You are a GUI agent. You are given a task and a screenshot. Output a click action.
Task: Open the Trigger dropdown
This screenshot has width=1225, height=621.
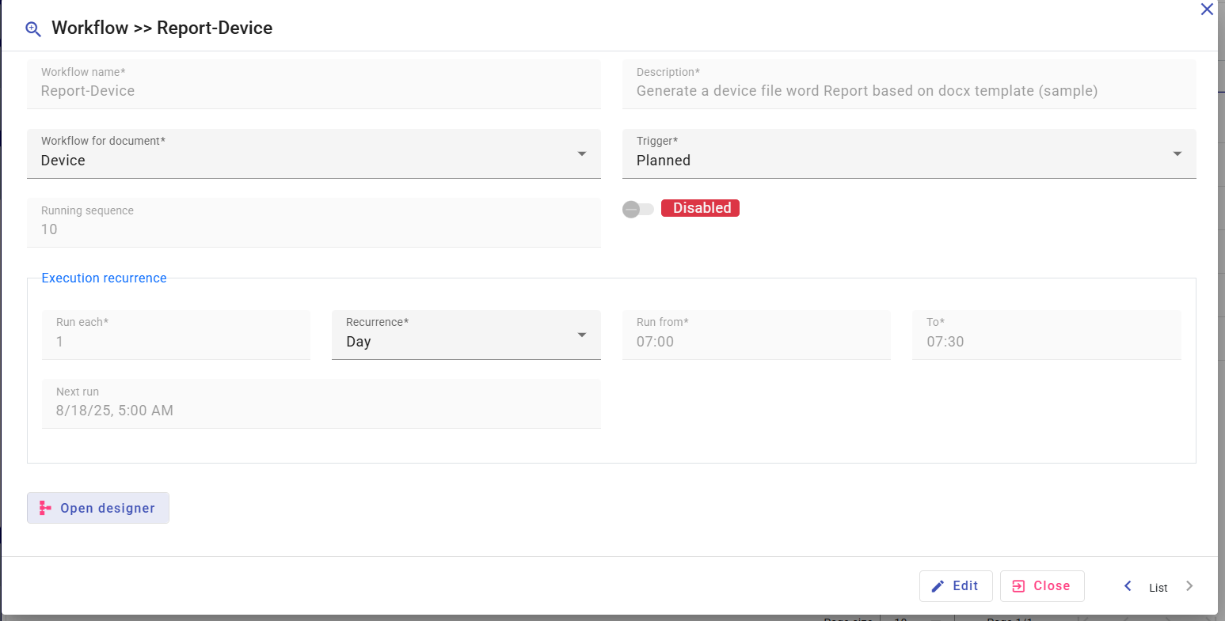(x=1177, y=153)
